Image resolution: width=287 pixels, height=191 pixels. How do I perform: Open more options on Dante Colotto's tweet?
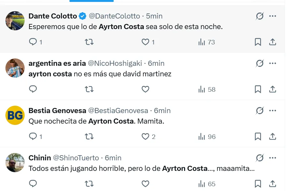pos(273,16)
